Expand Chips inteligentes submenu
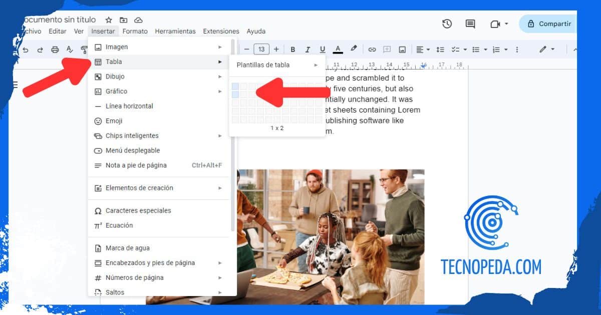601x315 pixels. (x=159, y=135)
